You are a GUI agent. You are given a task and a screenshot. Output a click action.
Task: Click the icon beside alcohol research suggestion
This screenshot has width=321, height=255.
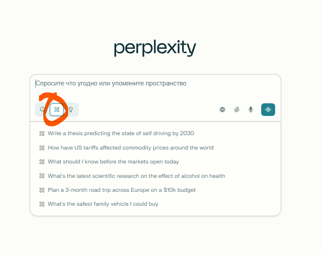(x=42, y=176)
